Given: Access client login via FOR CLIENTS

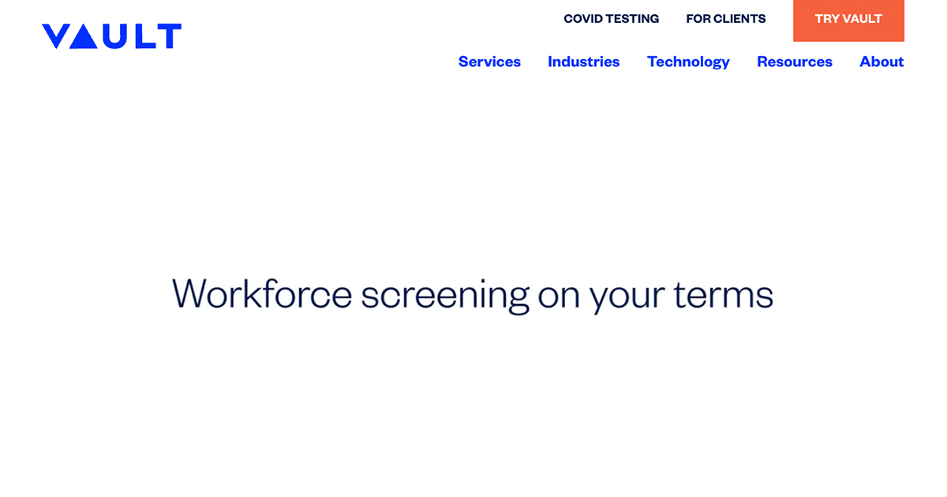Looking at the screenshot, I should (725, 18).
